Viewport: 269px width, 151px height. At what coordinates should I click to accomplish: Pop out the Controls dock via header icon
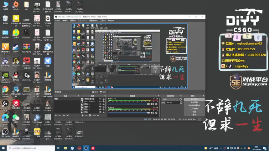click(204, 96)
